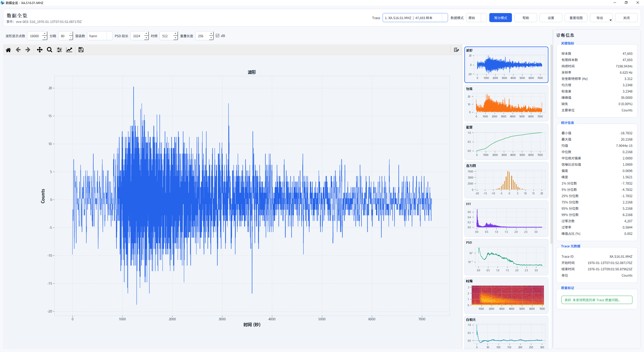The width and height of the screenshot is (644, 352).
Task: Open the 设置 settings button
Action: point(551,18)
